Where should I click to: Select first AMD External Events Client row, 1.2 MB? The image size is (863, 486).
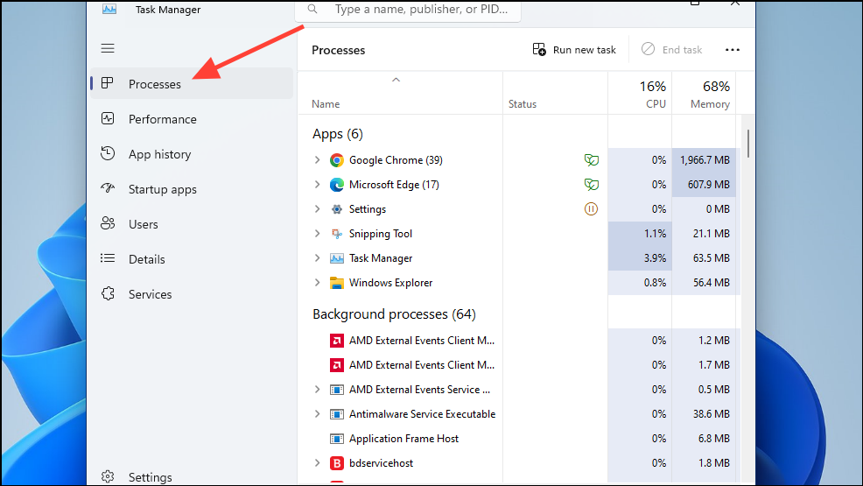518,340
